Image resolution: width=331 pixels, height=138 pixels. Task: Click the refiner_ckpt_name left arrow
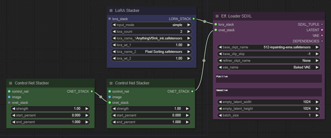tap(220, 61)
